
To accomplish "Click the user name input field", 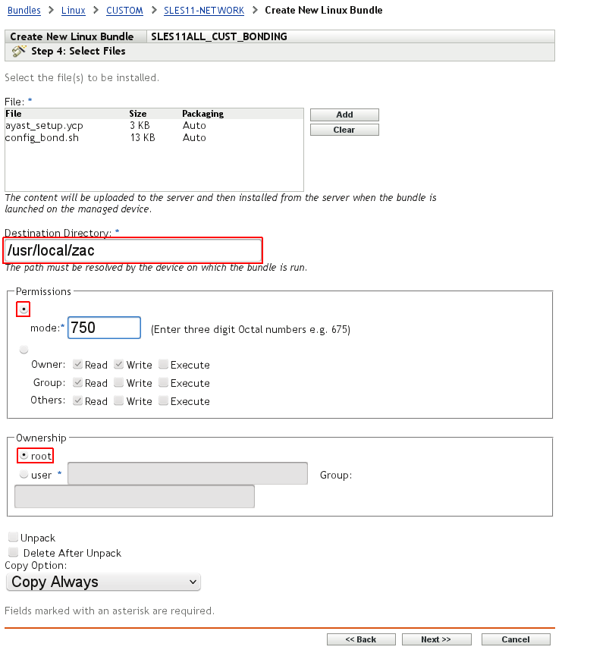I will tap(188, 473).
